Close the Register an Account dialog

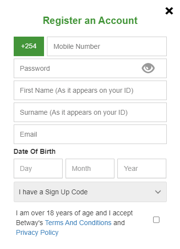pyautogui.click(x=169, y=11)
